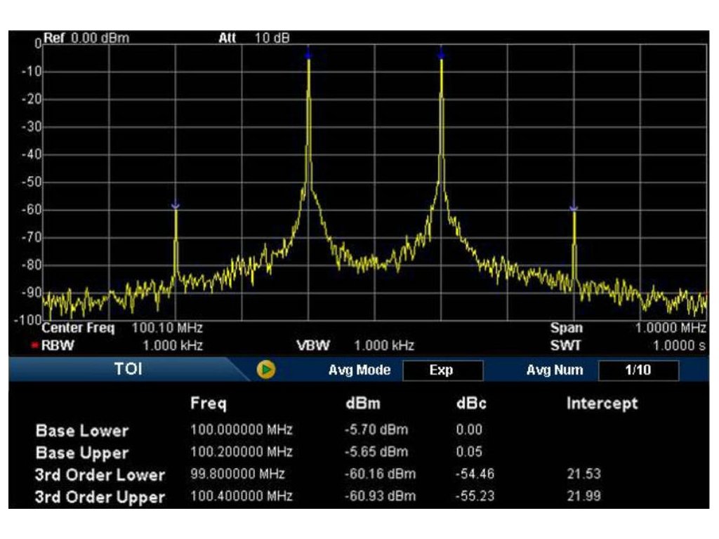Click the Center Freq value 100.10 MHz
This screenshot has height=539, width=719.
(x=167, y=328)
